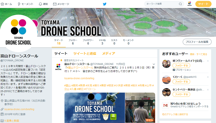
Task: Select the リスト 0 stat tab
Action: (x=114, y=42)
